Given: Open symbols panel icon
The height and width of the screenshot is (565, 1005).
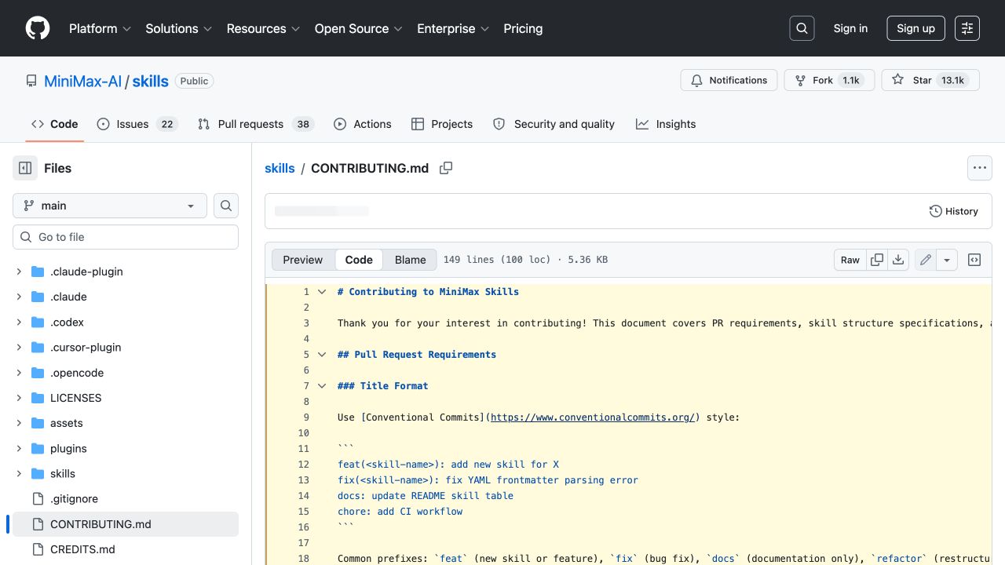Looking at the screenshot, I should pyautogui.click(x=974, y=260).
